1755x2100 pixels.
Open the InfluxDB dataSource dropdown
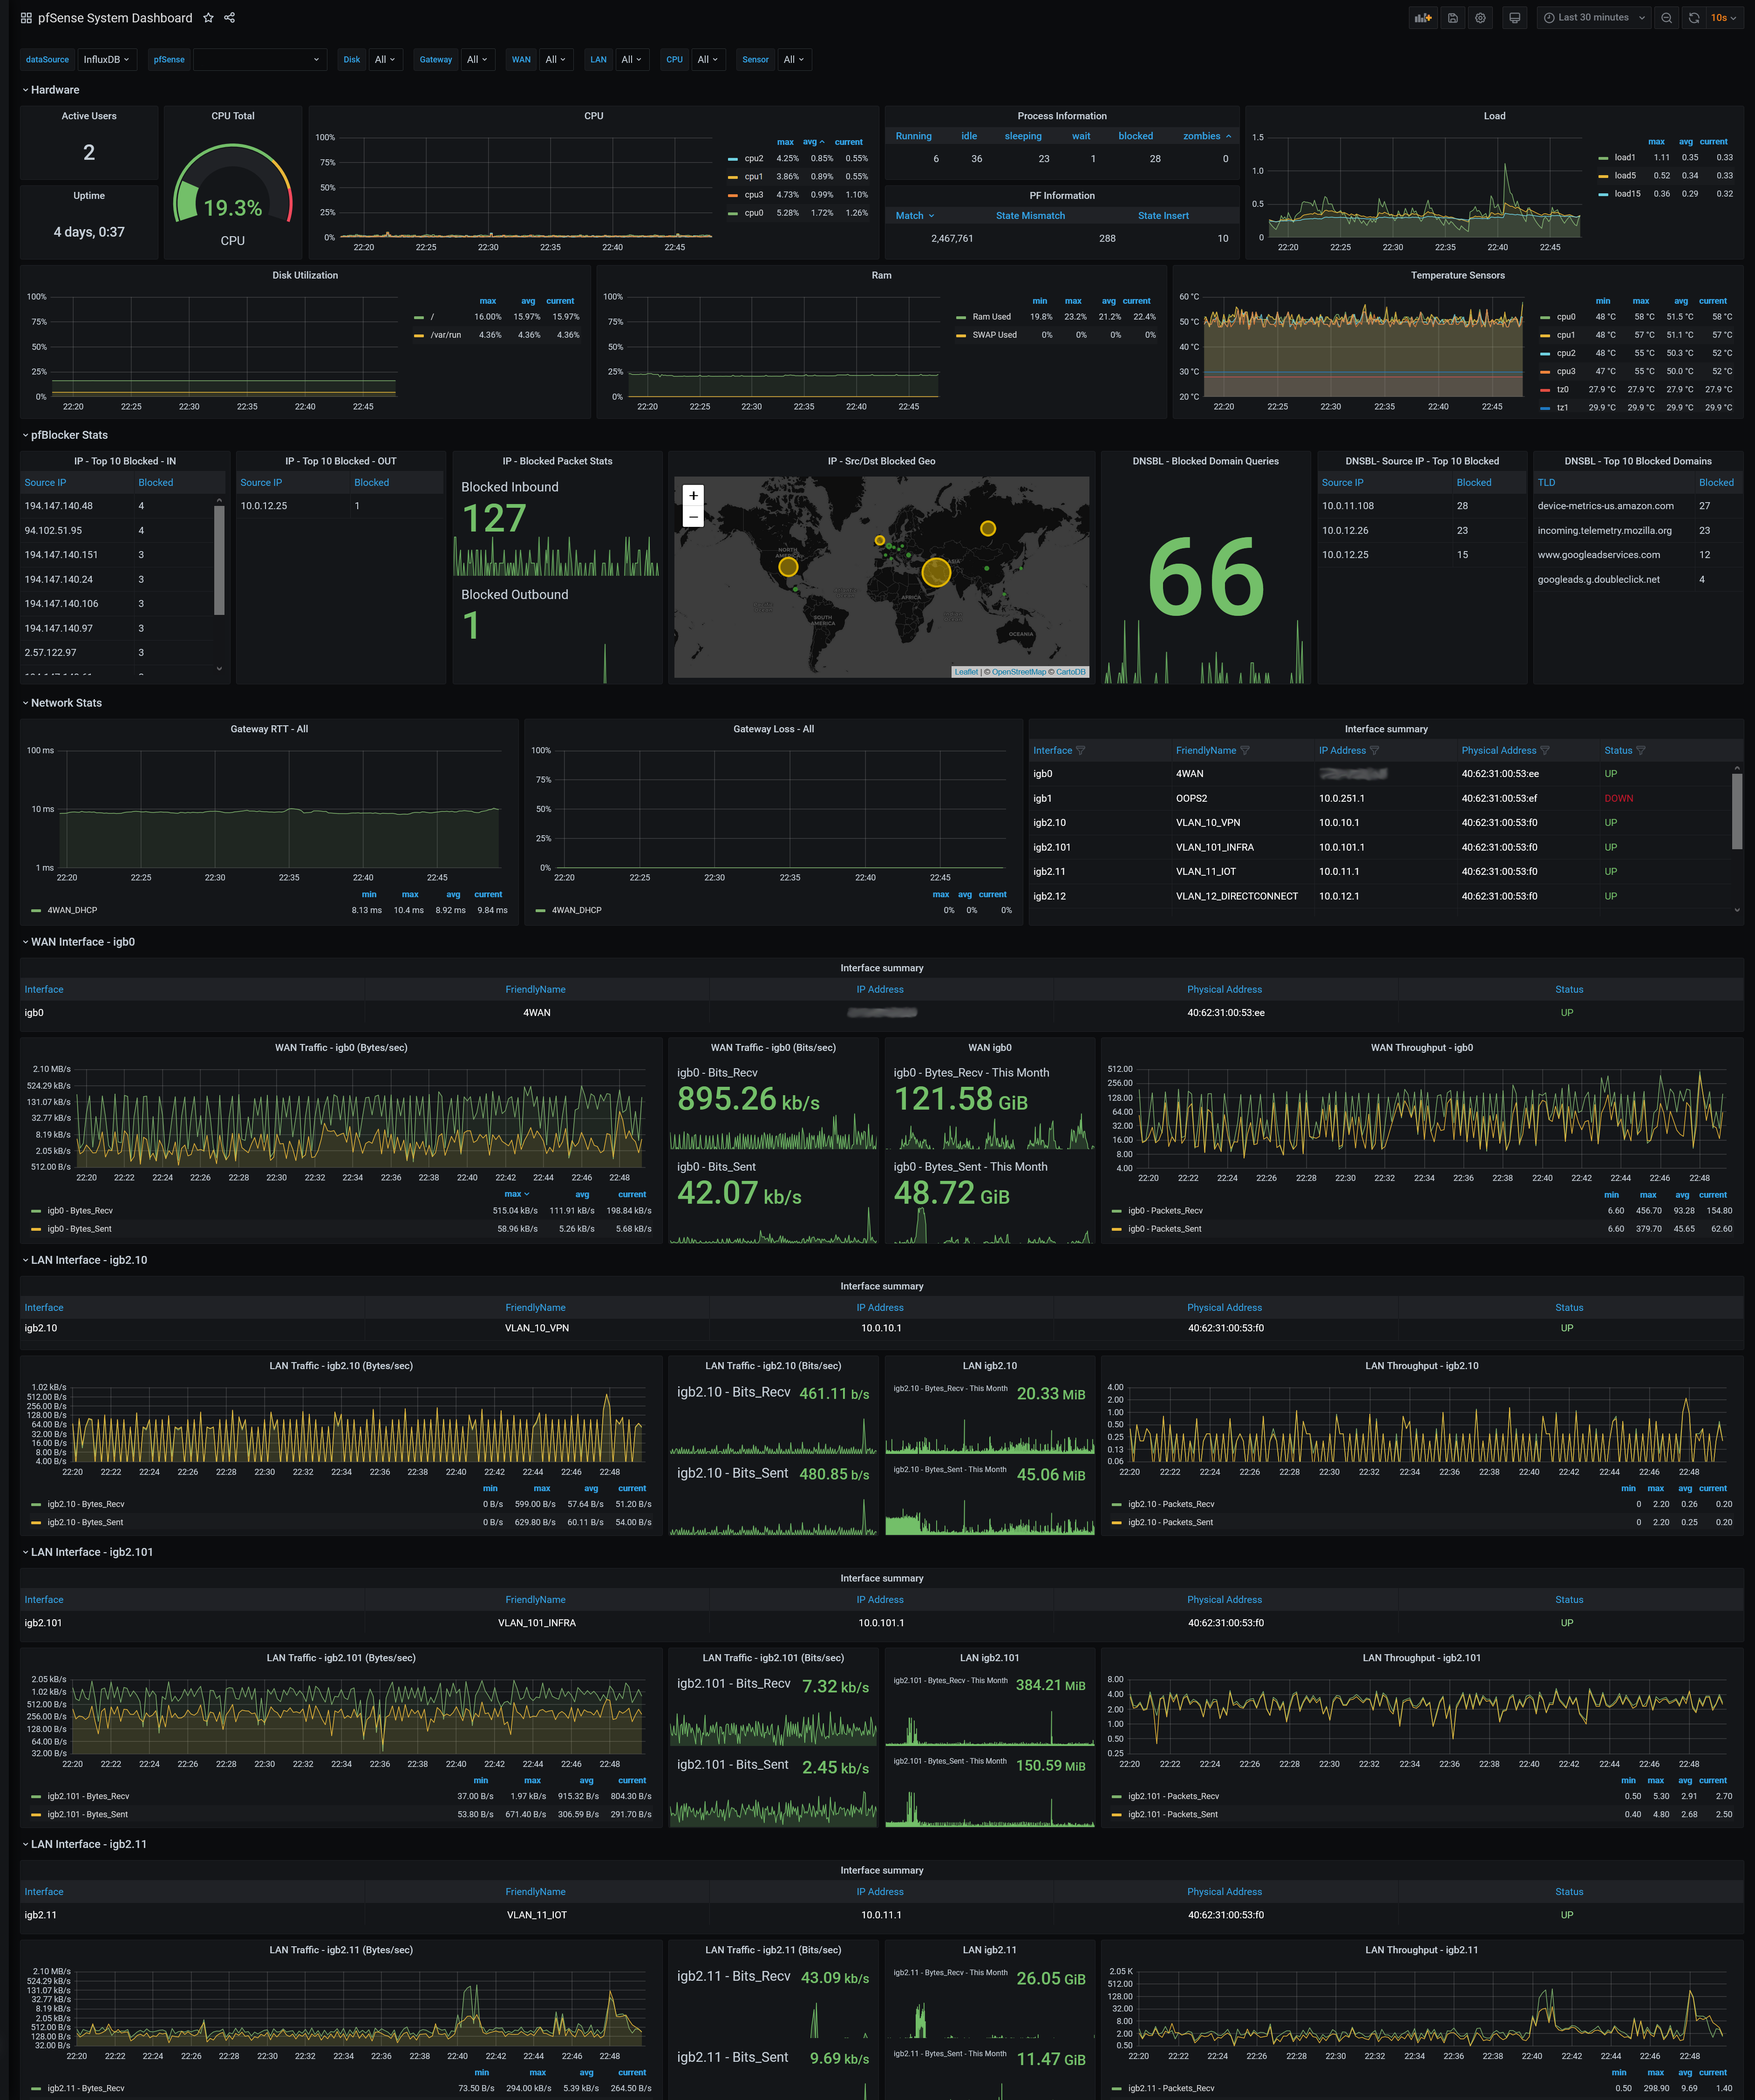106,60
